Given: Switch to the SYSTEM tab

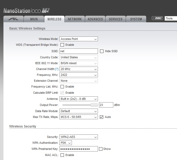Looking at the screenshot, I should click(x=136, y=19).
